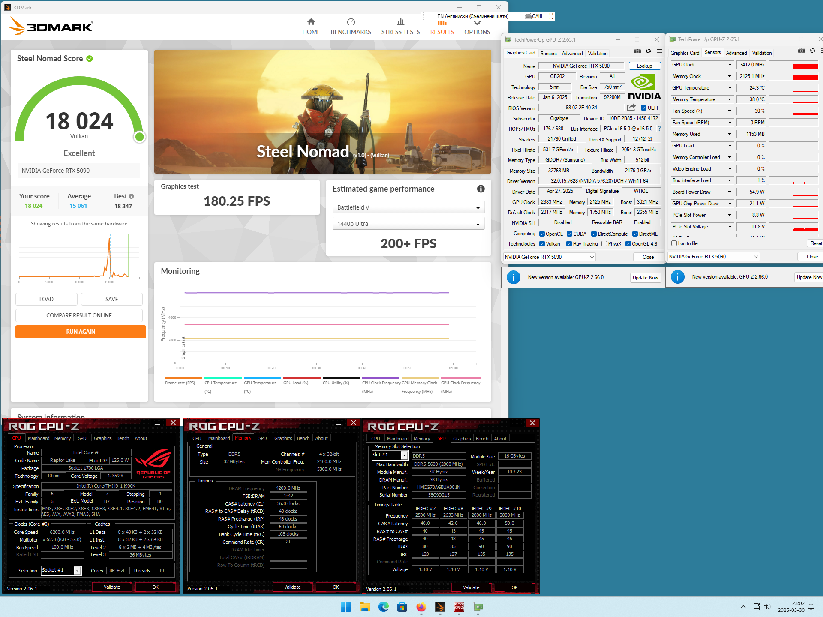Click the screenshot camera icon in left GPU-Z
This screenshot has width=823, height=617.
pos(637,51)
